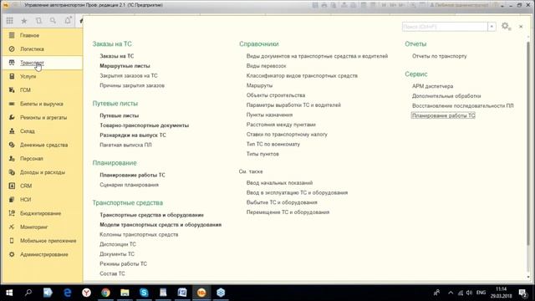Screen dimensions: 535x301
Task: Open Виды перевозок reference
Action: (x=266, y=66)
